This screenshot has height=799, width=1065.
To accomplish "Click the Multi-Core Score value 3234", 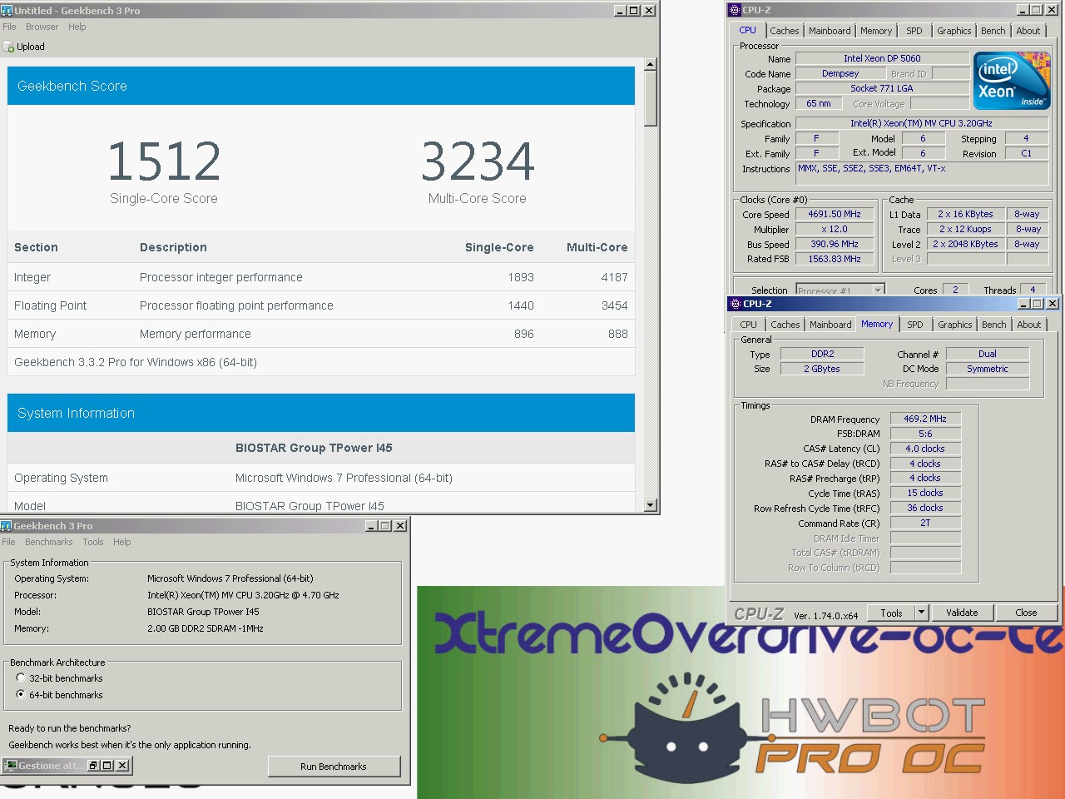I will 478,161.
